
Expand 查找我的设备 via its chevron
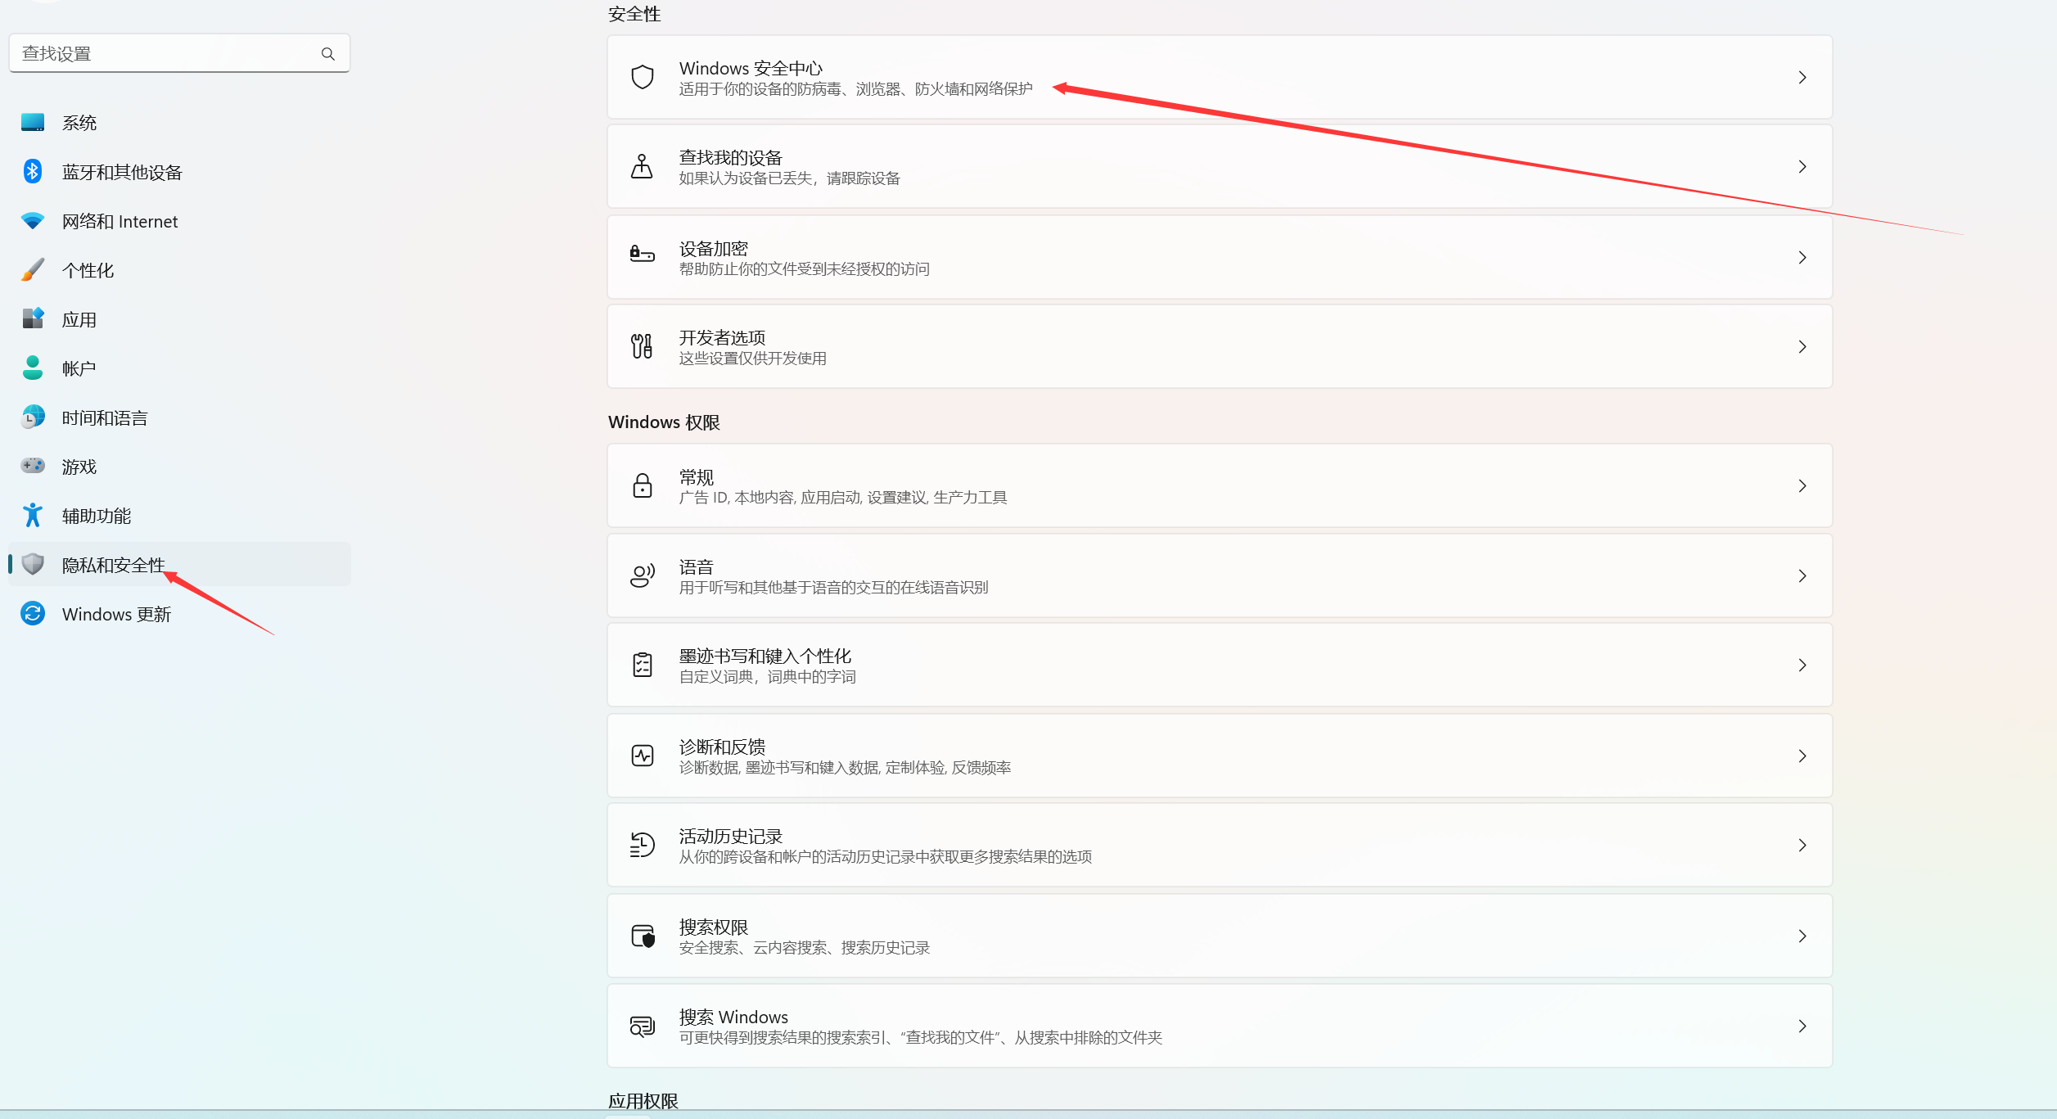[1802, 167]
